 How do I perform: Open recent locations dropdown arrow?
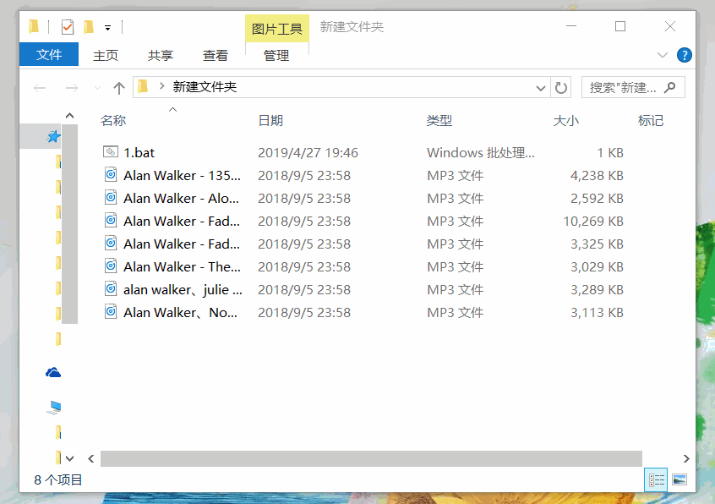click(x=97, y=88)
